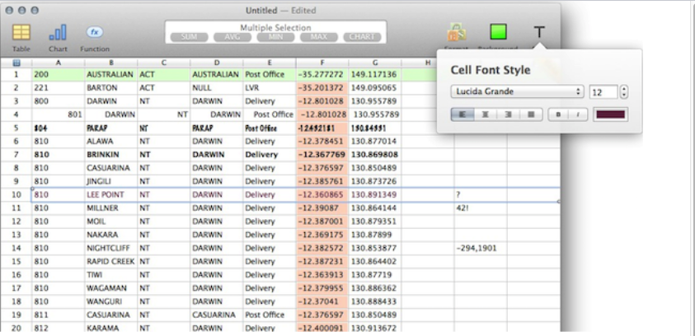Select left text alignment
The height and width of the screenshot is (336, 695).
click(x=463, y=114)
